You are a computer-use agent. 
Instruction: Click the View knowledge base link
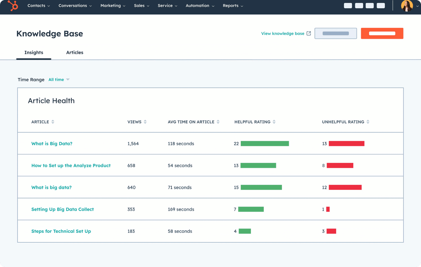click(282, 33)
